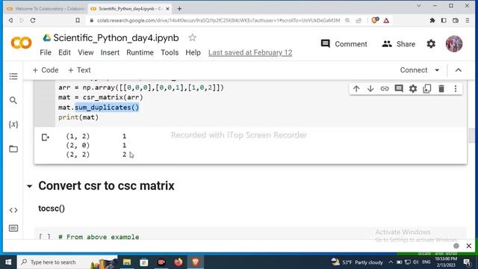Image resolution: width=478 pixels, height=269 pixels.
Task: Open Find and replace sidebar icon
Action: [x=13, y=100]
